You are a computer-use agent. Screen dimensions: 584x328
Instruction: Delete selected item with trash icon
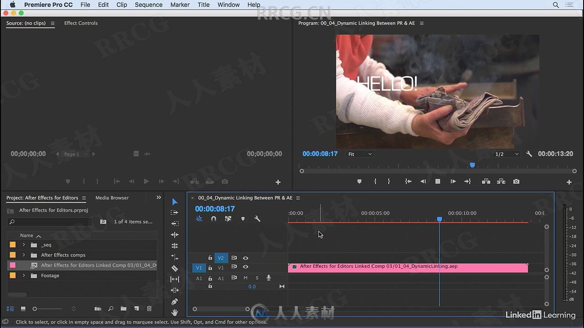pyautogui.click(x=149, y=309)
